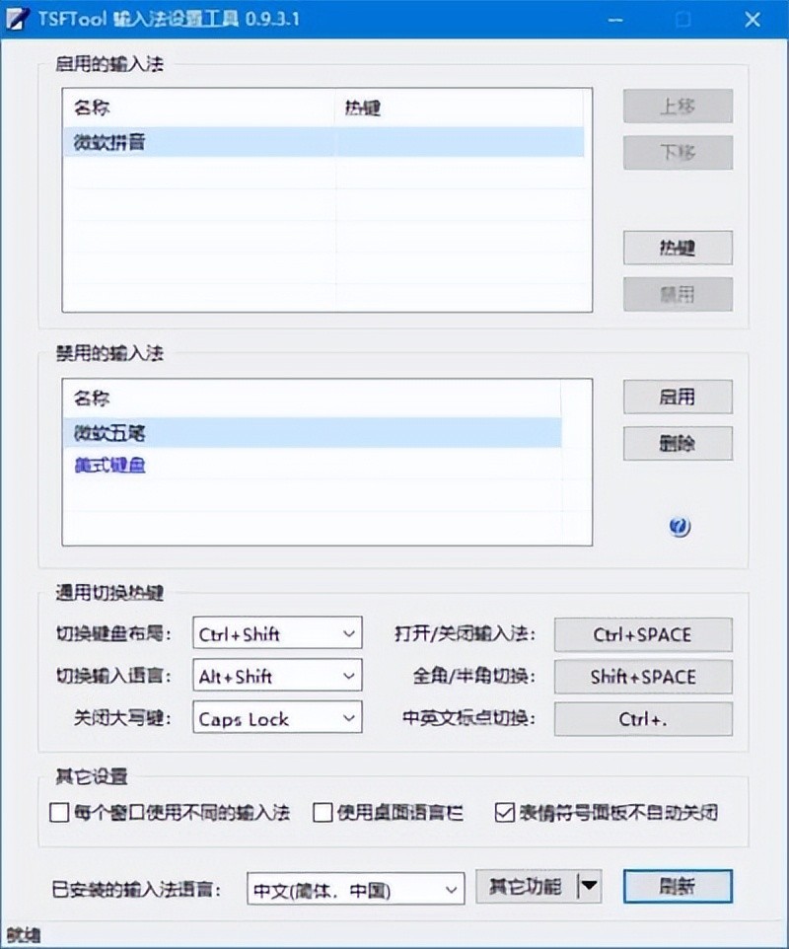Click the 刷新 button
Image resolution: width=789 pixels, height=949 pixels.
coord(678,886)
